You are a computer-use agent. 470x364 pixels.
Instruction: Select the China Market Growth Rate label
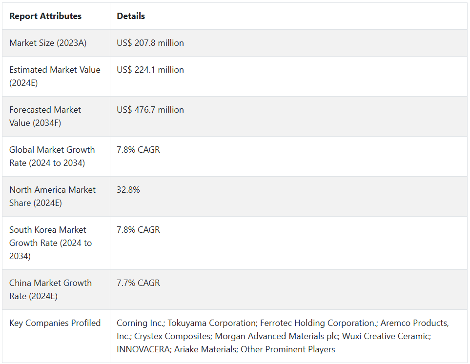[50, 289]
